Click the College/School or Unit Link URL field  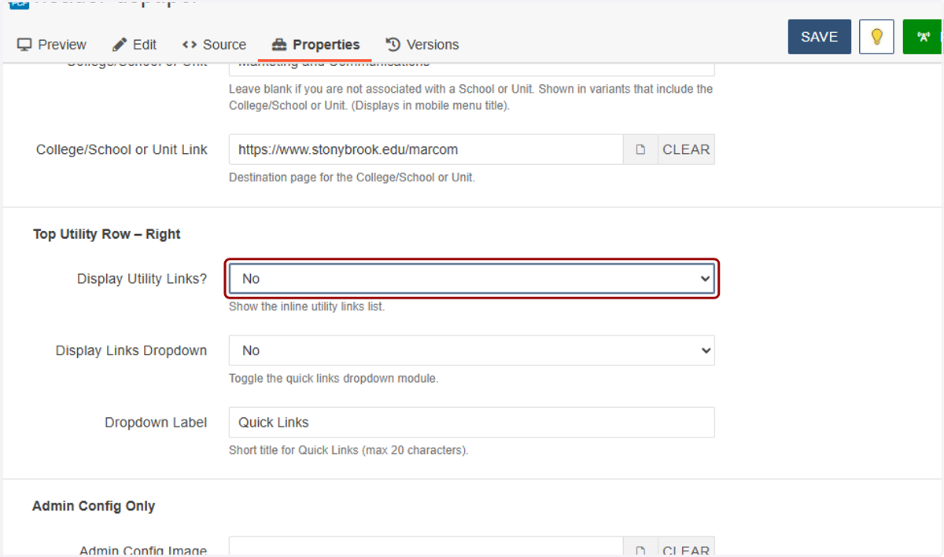[x=426, y=149]
